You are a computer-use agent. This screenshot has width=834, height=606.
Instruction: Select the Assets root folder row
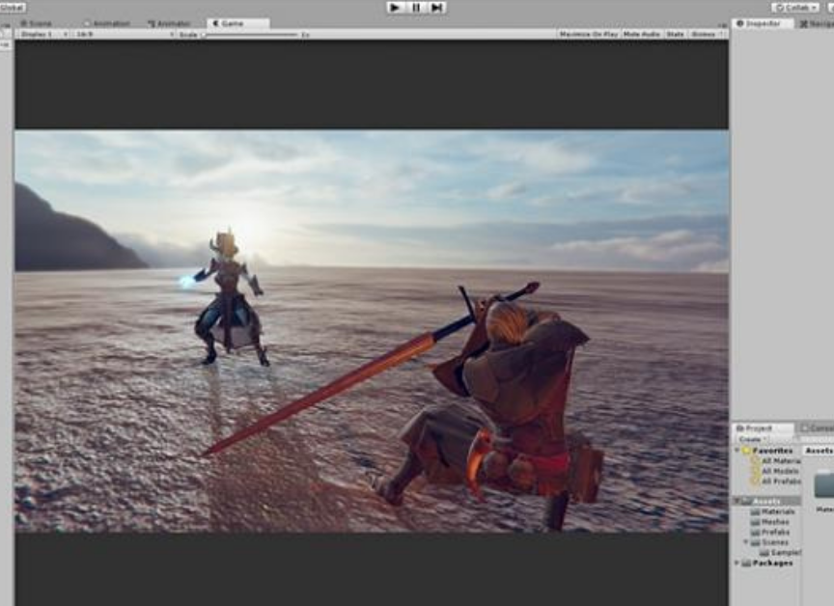767,501
